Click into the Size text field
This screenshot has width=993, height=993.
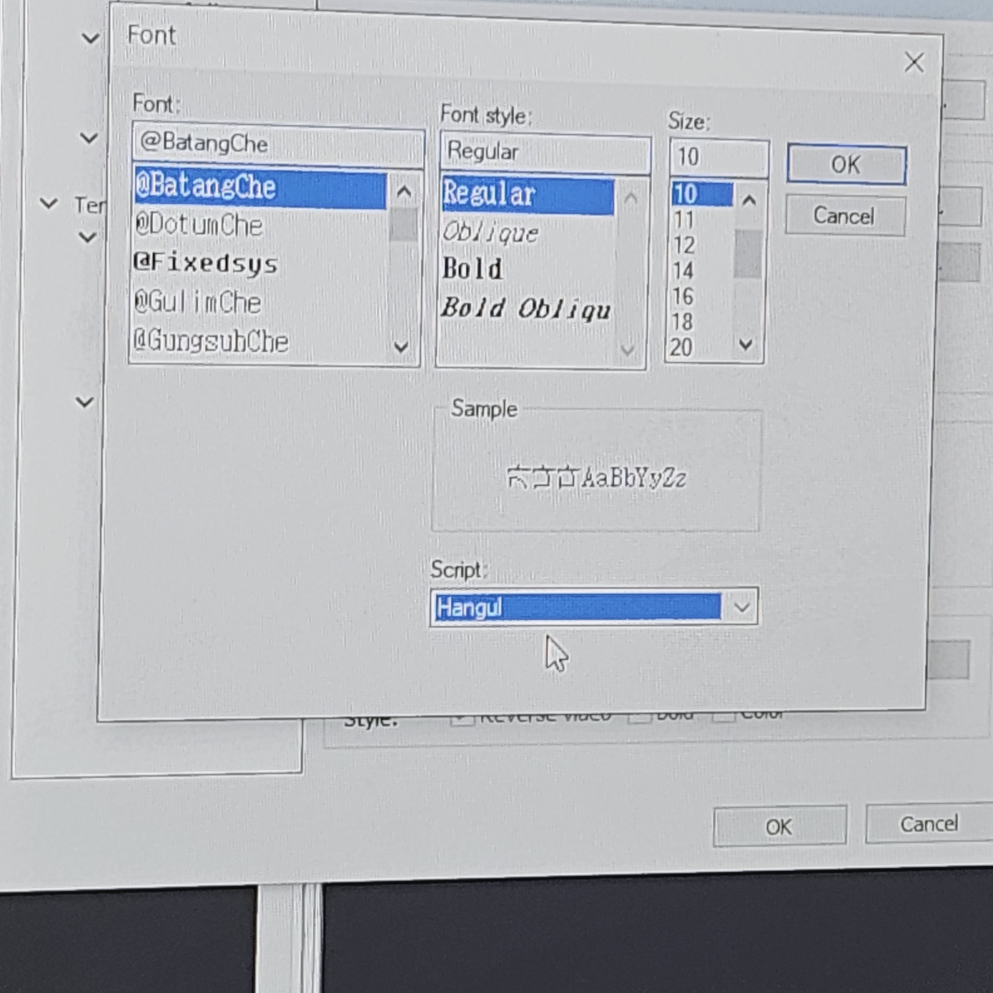(718, 157)
